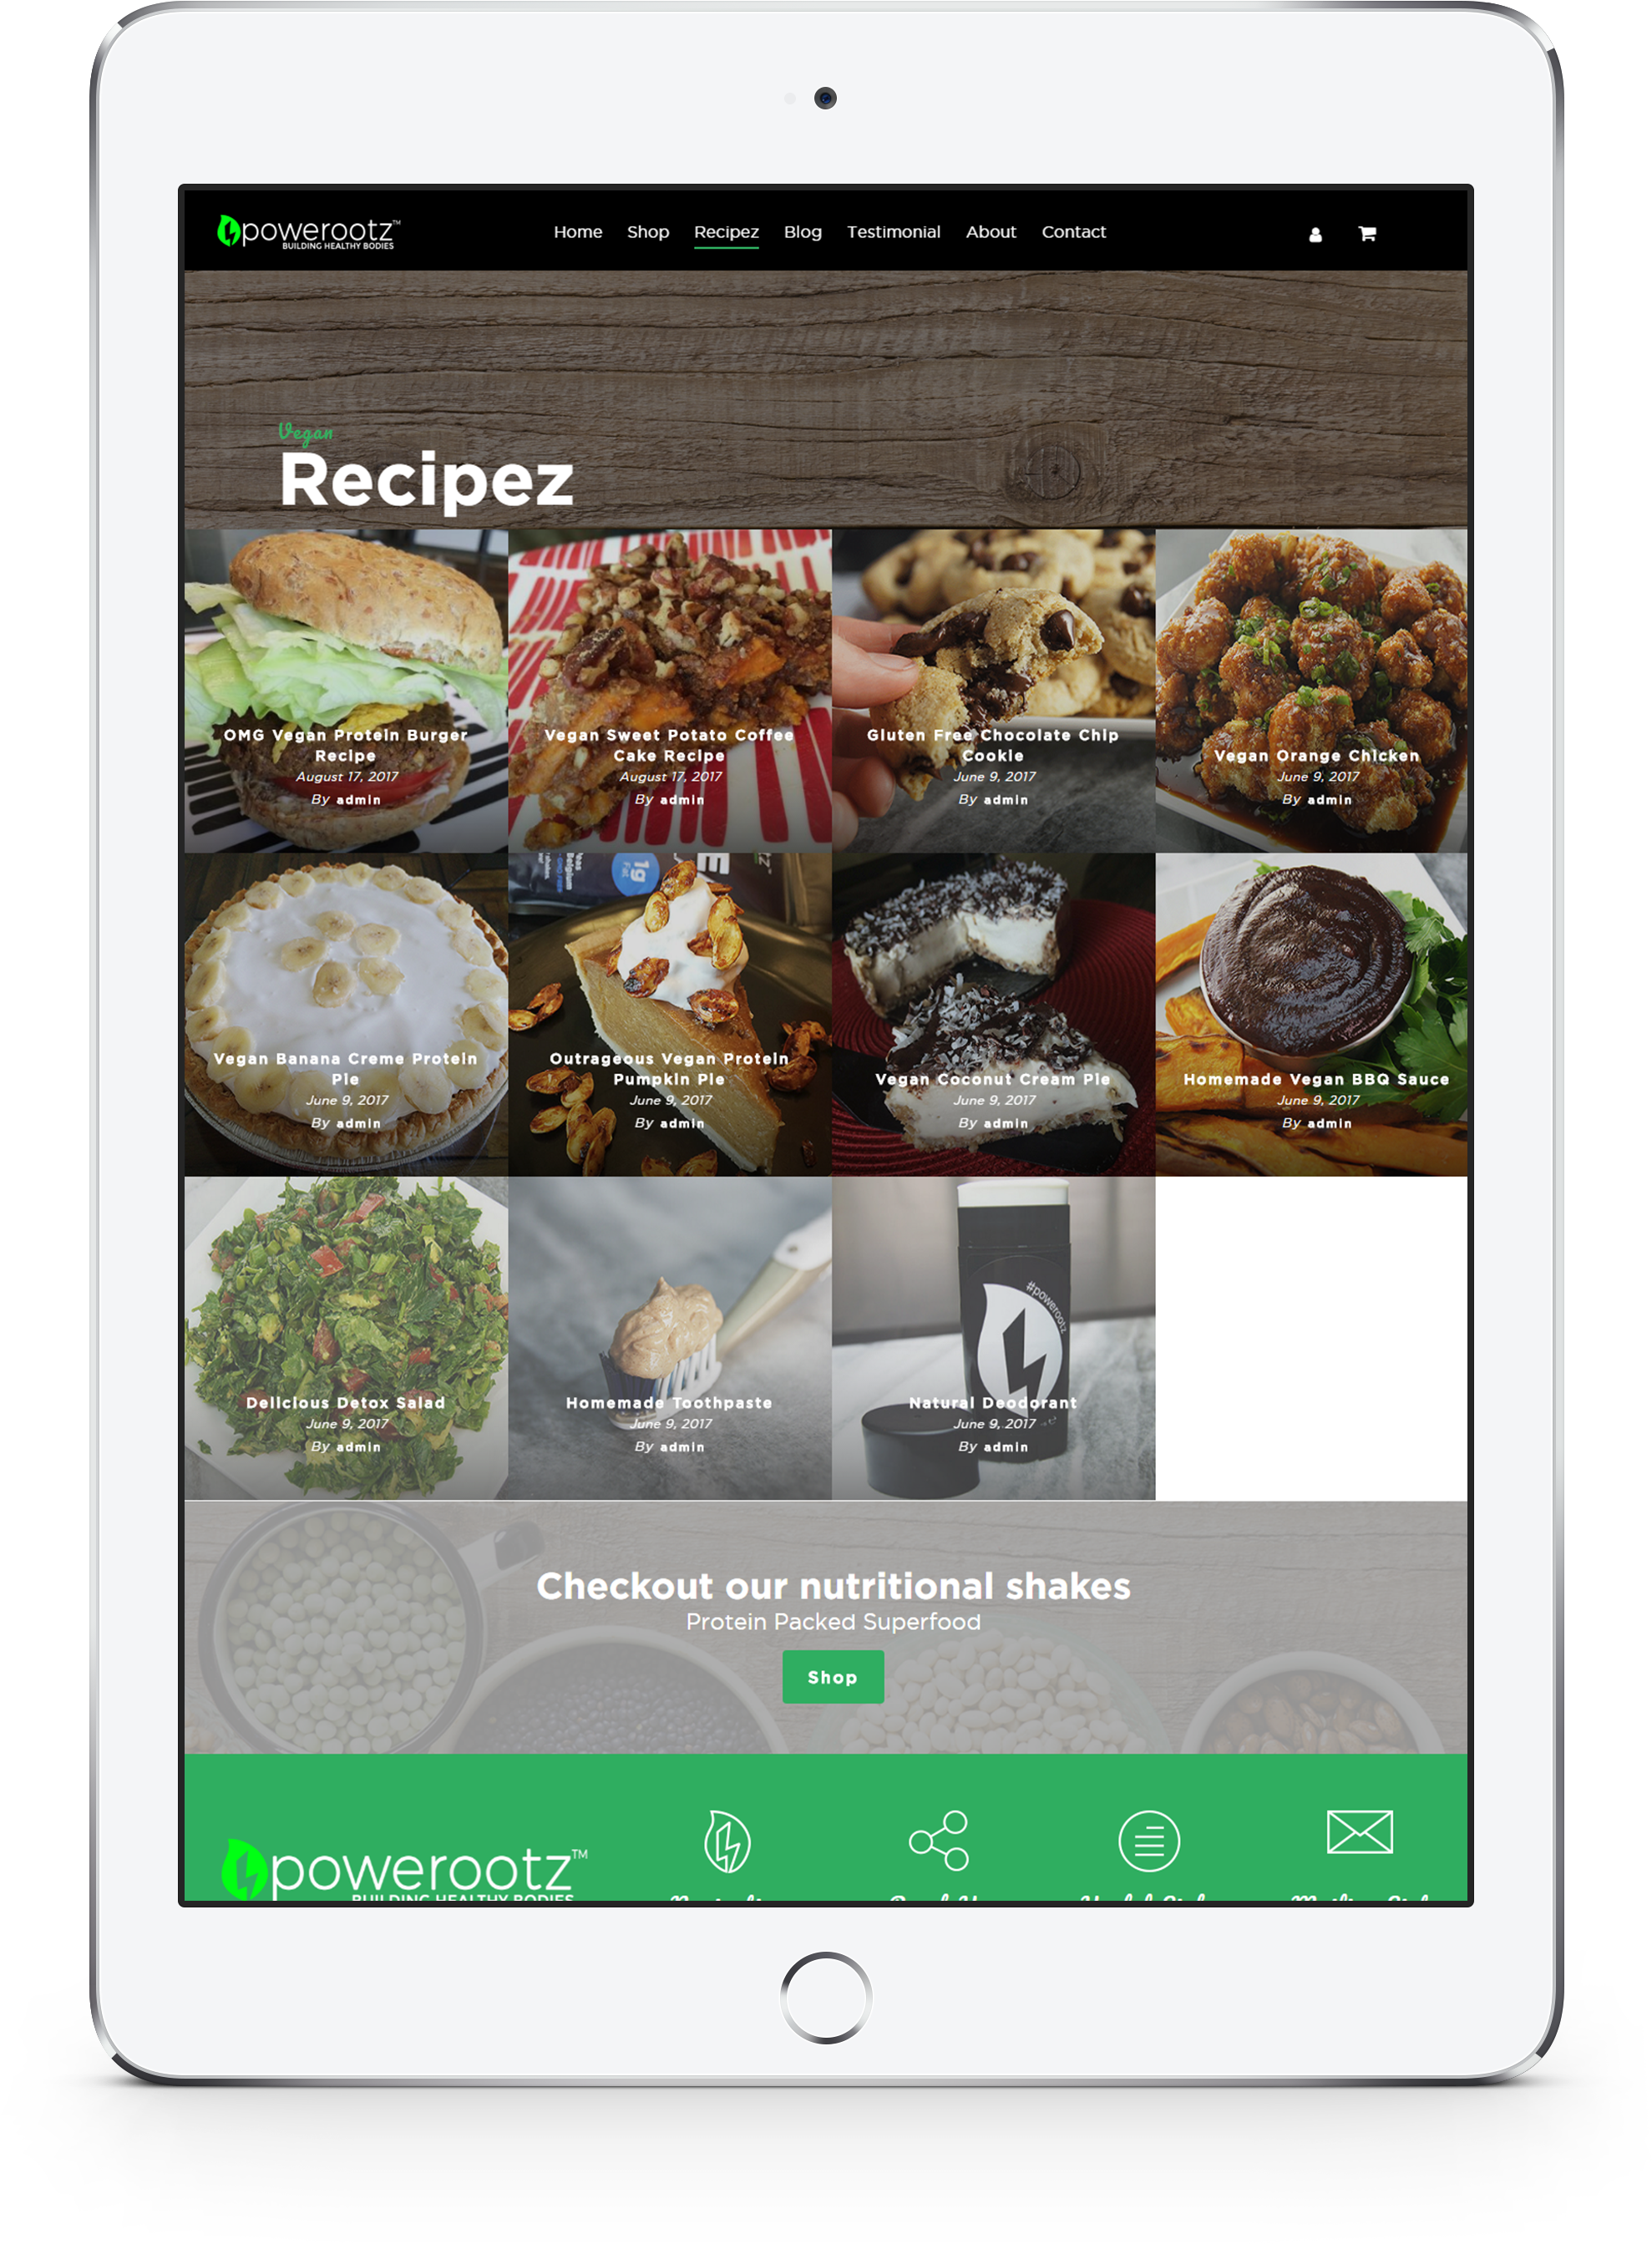The height and width of the screenshot is (2244, 1652).
Task: Open the Recipez navigation tab
Action: (727, 230)
